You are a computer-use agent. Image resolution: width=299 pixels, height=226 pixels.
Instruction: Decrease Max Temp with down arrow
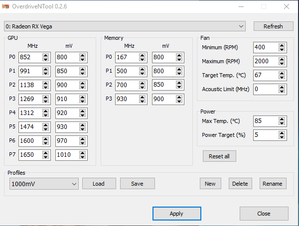click(x=282, y=123)
